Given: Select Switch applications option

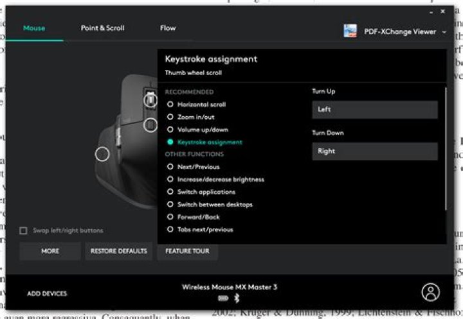Looking at the screenshot, I should [x=201, y=192].
